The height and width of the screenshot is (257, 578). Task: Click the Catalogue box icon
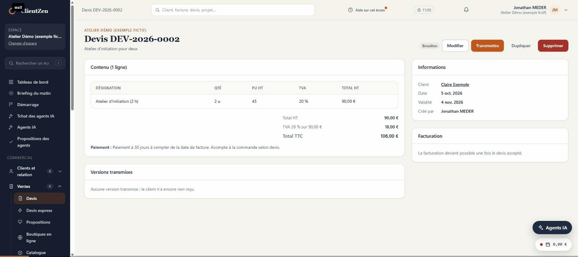pyautogui.click(x=20, y=253)
